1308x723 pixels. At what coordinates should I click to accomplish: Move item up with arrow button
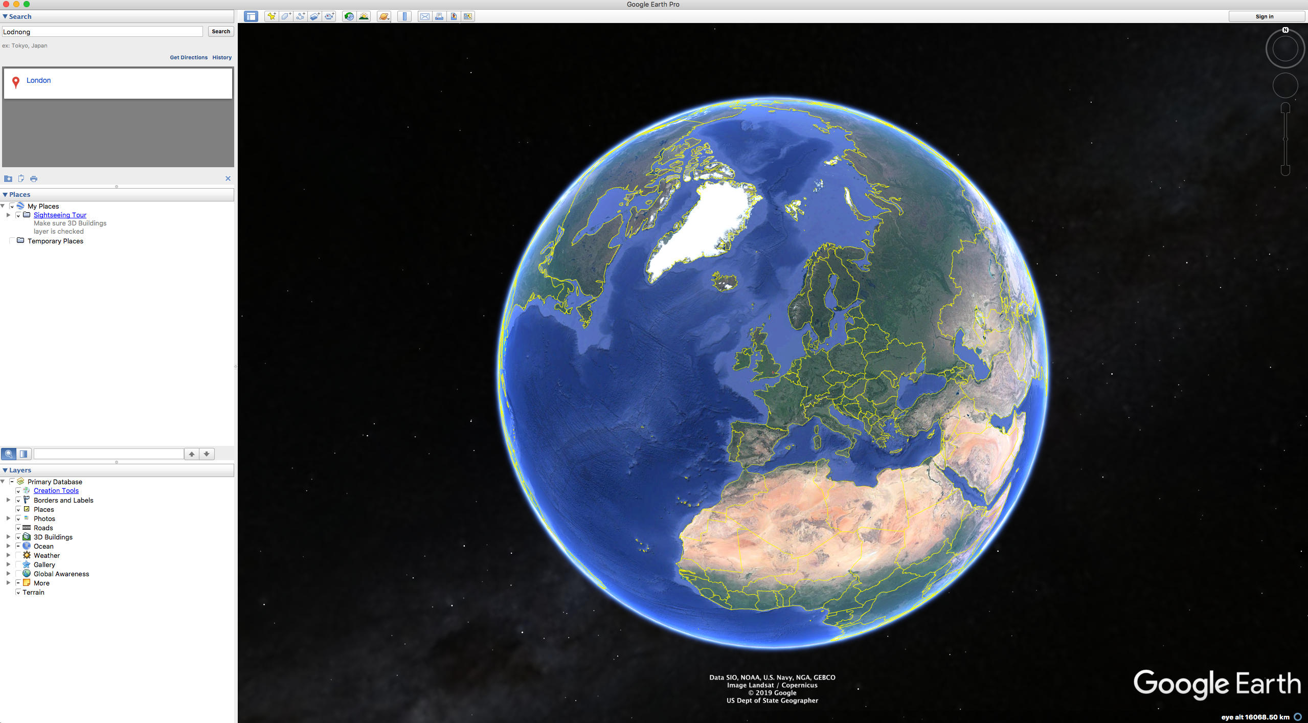point(192,454)
